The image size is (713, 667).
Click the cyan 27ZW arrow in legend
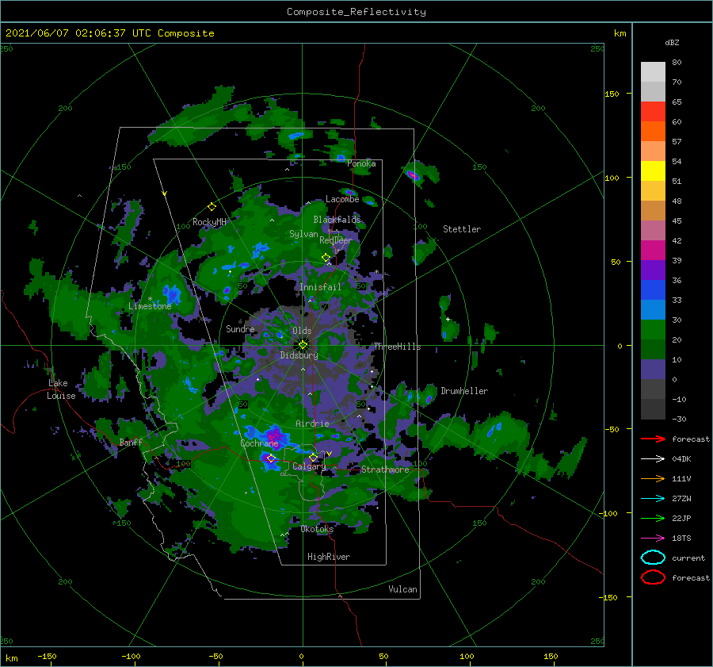[653, 499]
